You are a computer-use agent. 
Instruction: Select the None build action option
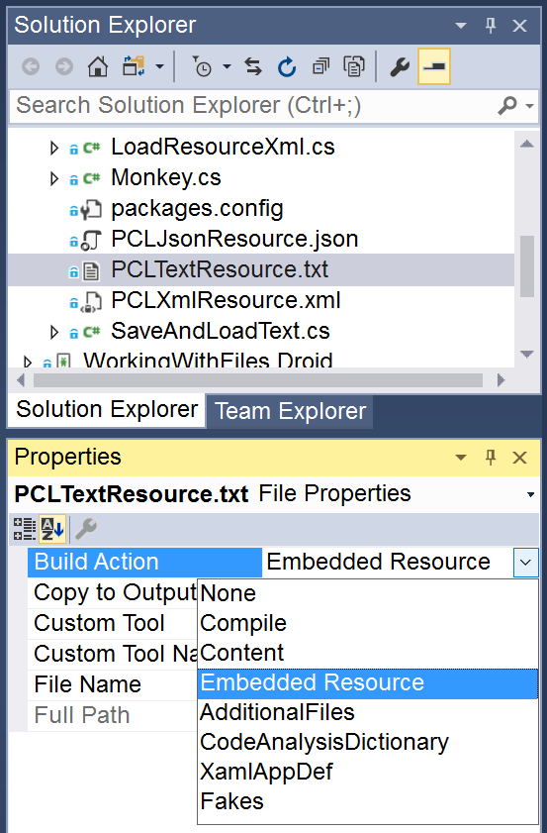click(x=228, y=593)
